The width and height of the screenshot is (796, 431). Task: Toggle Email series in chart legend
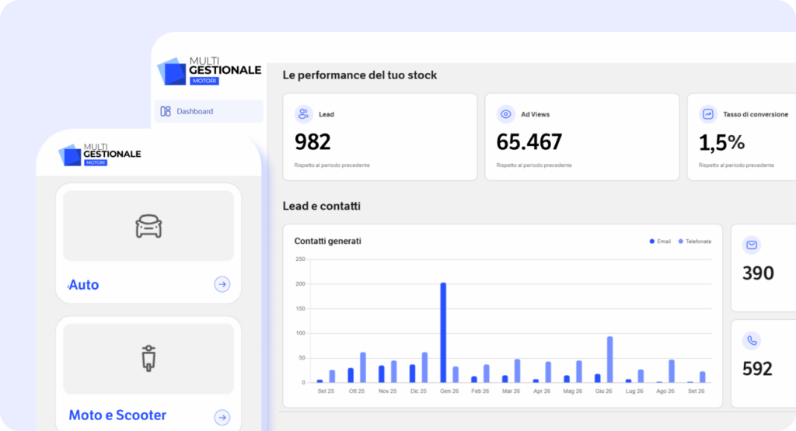(x=660, y=242)
